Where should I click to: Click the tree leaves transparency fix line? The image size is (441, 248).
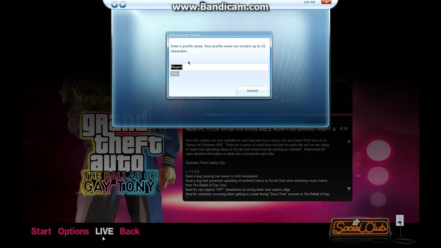click(x=222, y=176)
